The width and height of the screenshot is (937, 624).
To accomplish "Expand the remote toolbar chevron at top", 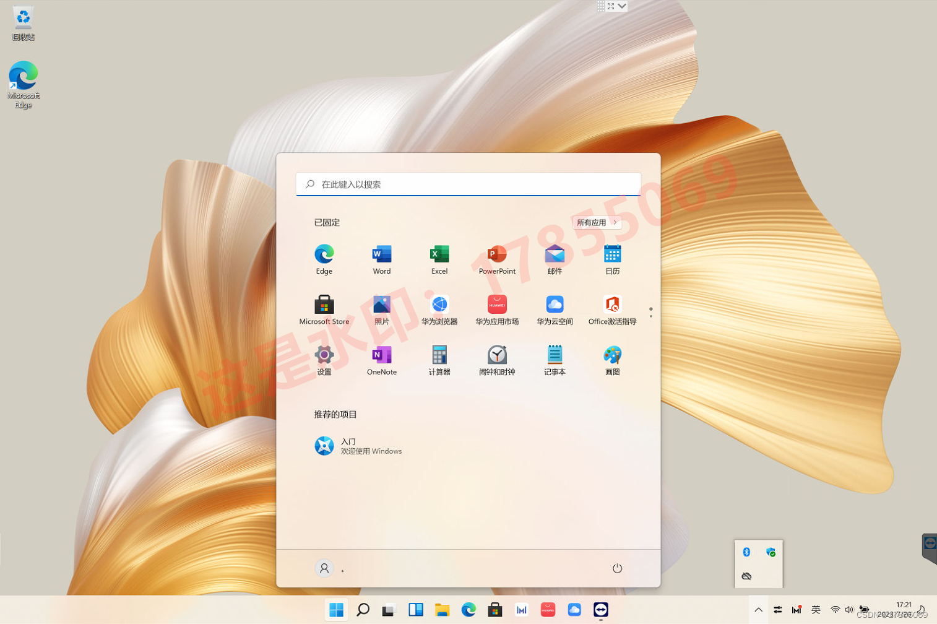I will [x=622, y=6].
